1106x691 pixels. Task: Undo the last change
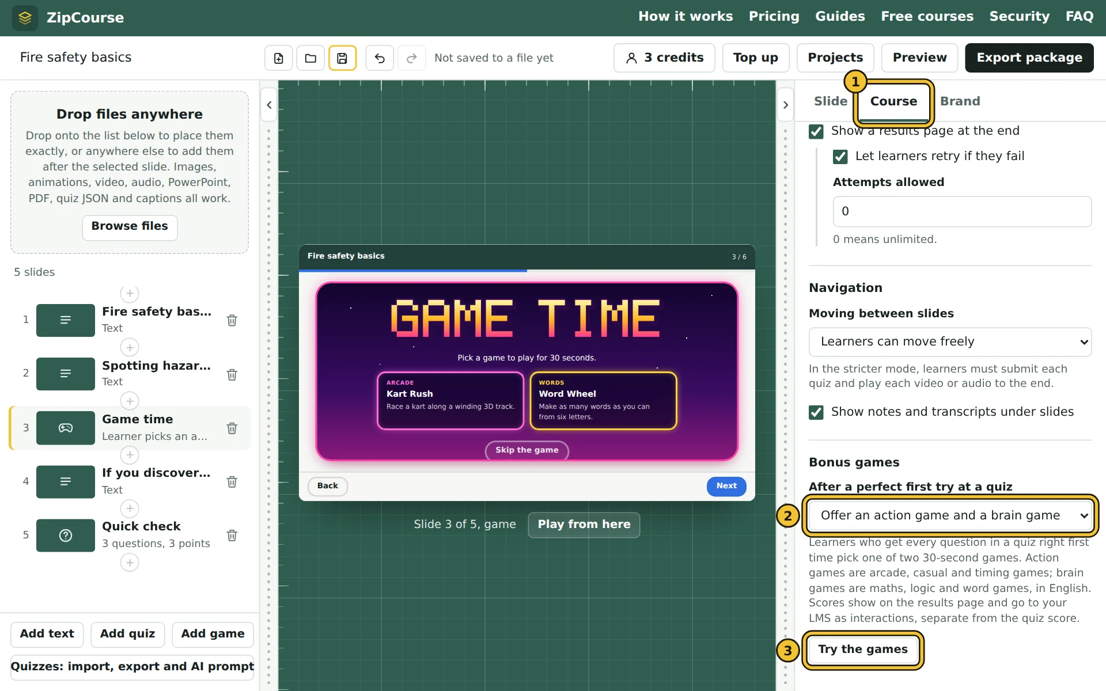click(380, 58)
